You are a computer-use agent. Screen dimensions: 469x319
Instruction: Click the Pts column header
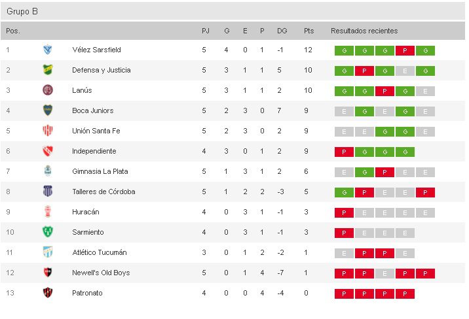pyautogui.click(x=309, y=31)
